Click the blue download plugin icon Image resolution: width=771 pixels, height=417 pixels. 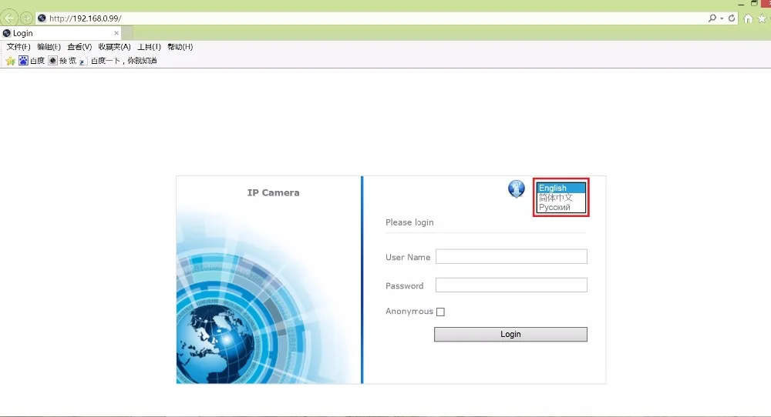[517, 188]
